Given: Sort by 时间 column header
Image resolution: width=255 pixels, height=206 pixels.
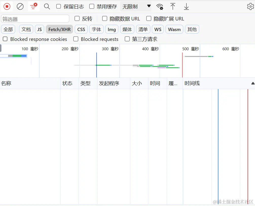Looking at the screenshot, I should point(158,83).
